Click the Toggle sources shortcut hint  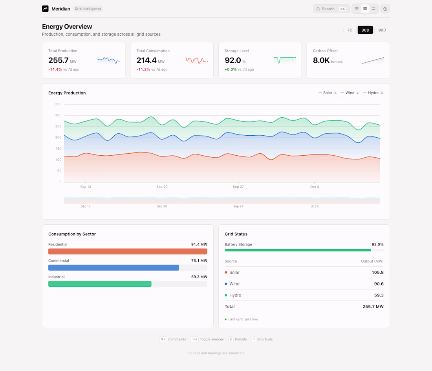tap(207, 339)
